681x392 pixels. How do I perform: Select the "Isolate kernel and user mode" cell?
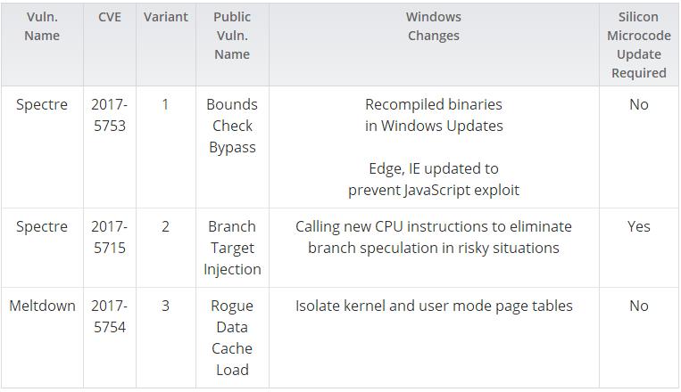[x=433, y=306]
